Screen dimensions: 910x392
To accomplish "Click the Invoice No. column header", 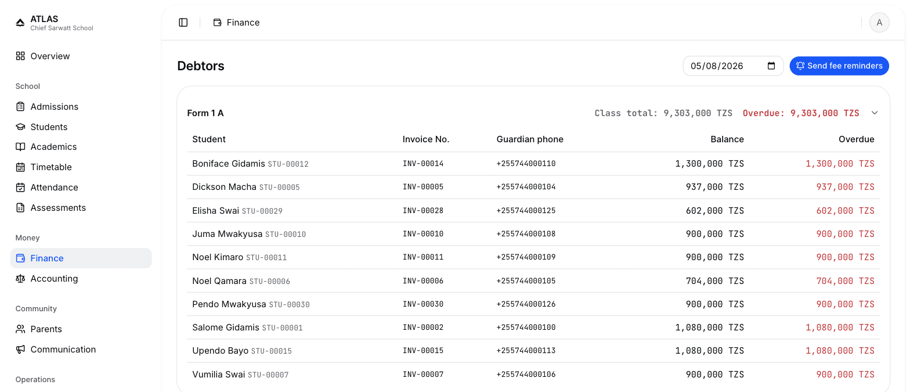I will point(426,139).
